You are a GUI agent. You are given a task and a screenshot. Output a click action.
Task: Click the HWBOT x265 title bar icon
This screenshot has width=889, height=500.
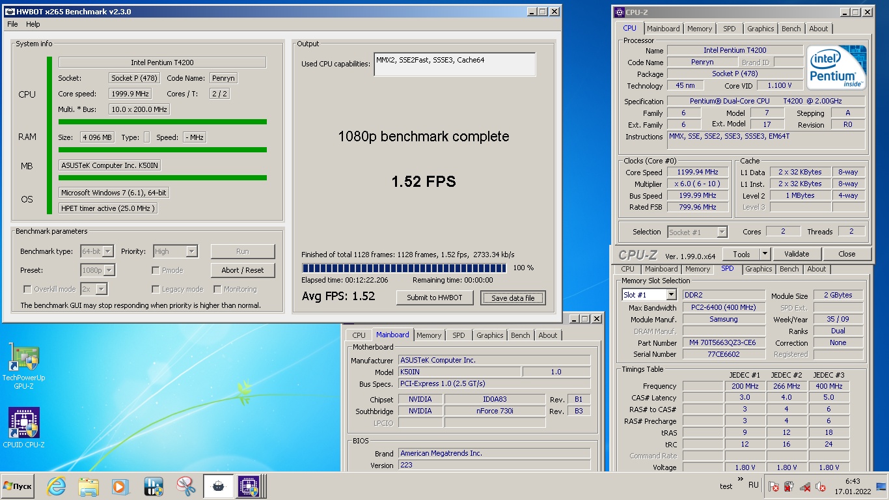click(9, 12)
